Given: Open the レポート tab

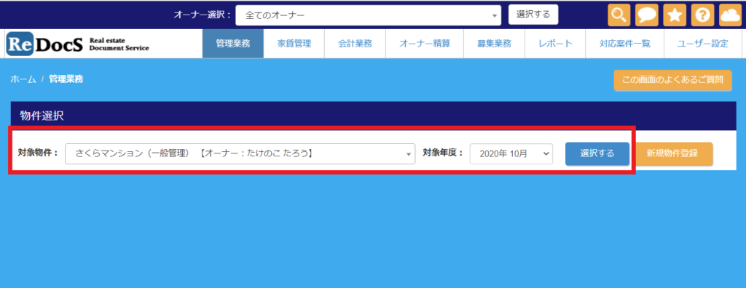Looking at the screenshot, I should point(555,44).
